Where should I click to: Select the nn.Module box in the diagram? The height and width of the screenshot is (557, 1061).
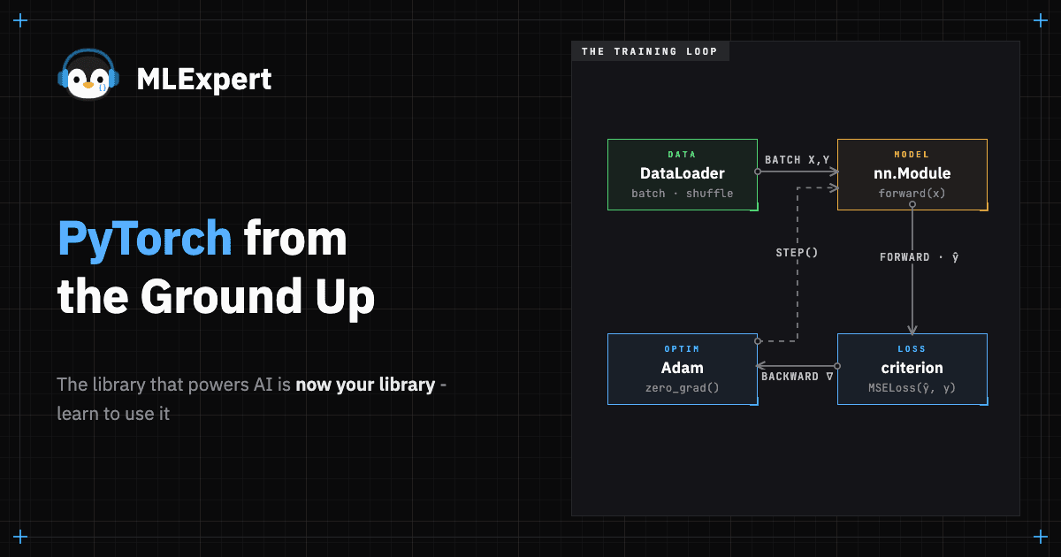point(912,174)
